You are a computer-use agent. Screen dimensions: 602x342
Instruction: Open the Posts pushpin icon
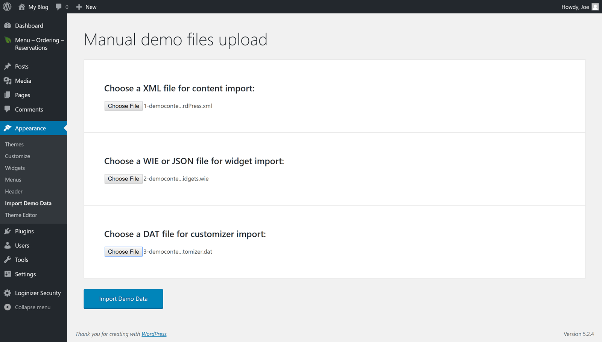click(x=8, y=67)
